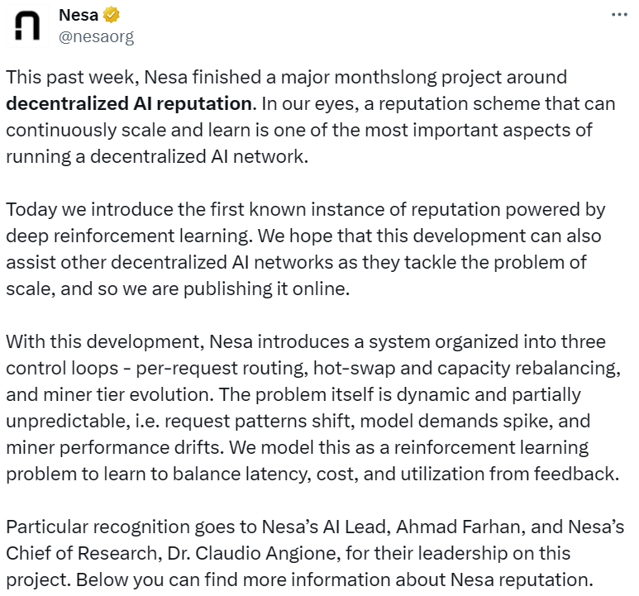Click the words "Chief of Research"
This screenshot has height=596, width=639.
[78, 551]
